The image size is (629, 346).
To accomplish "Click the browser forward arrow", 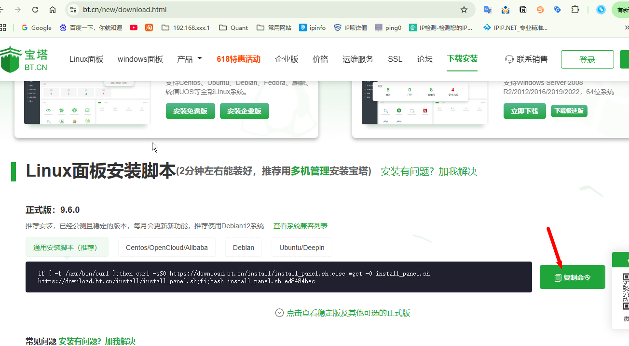I will (x=18, y=10).
